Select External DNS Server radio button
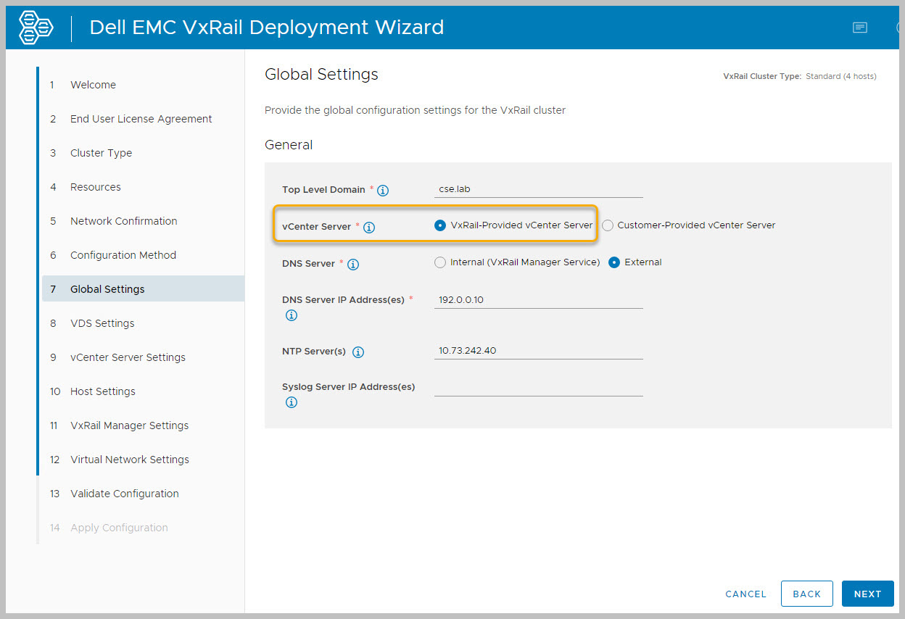This screenshot has width=905, height=619. [x=614, y=262]
